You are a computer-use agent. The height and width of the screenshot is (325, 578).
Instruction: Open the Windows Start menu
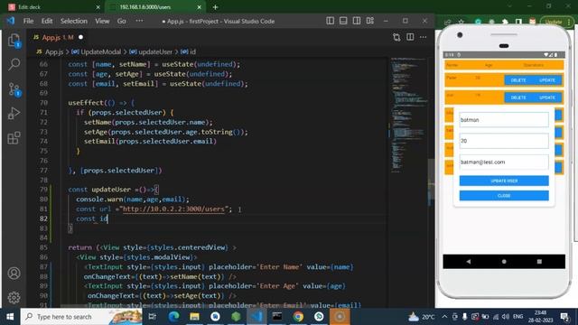coord(10,317)
